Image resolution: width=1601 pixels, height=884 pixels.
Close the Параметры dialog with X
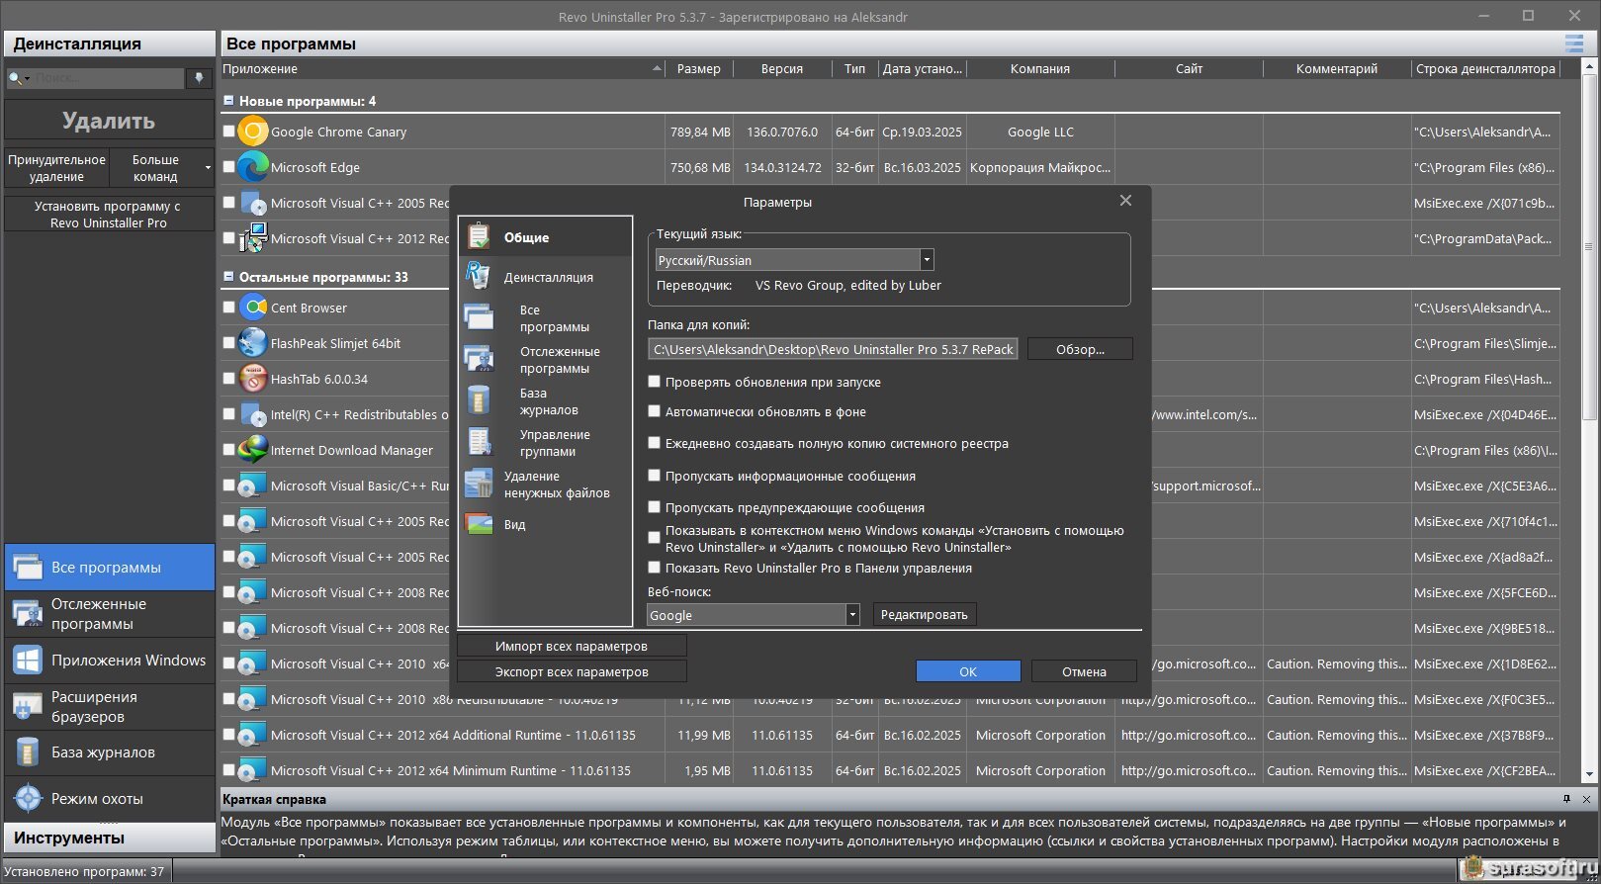pyautogui.click(x=1125, y=201)
